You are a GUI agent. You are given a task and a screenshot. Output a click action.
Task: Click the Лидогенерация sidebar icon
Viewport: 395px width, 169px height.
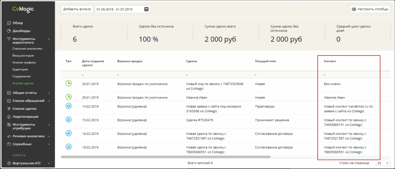point(9,116)
